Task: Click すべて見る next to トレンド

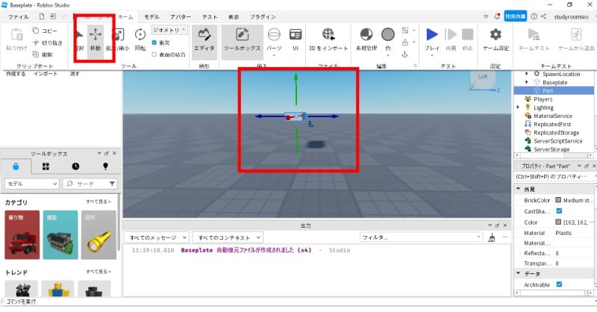Action: click(99, 272)
